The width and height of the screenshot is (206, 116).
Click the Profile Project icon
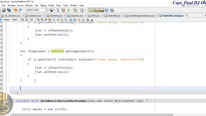pos(82,10)
